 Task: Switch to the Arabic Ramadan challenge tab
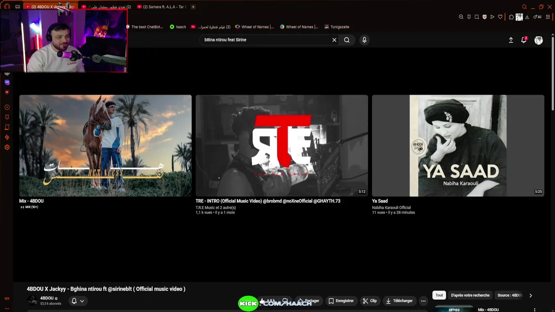[x=106, y=7]
